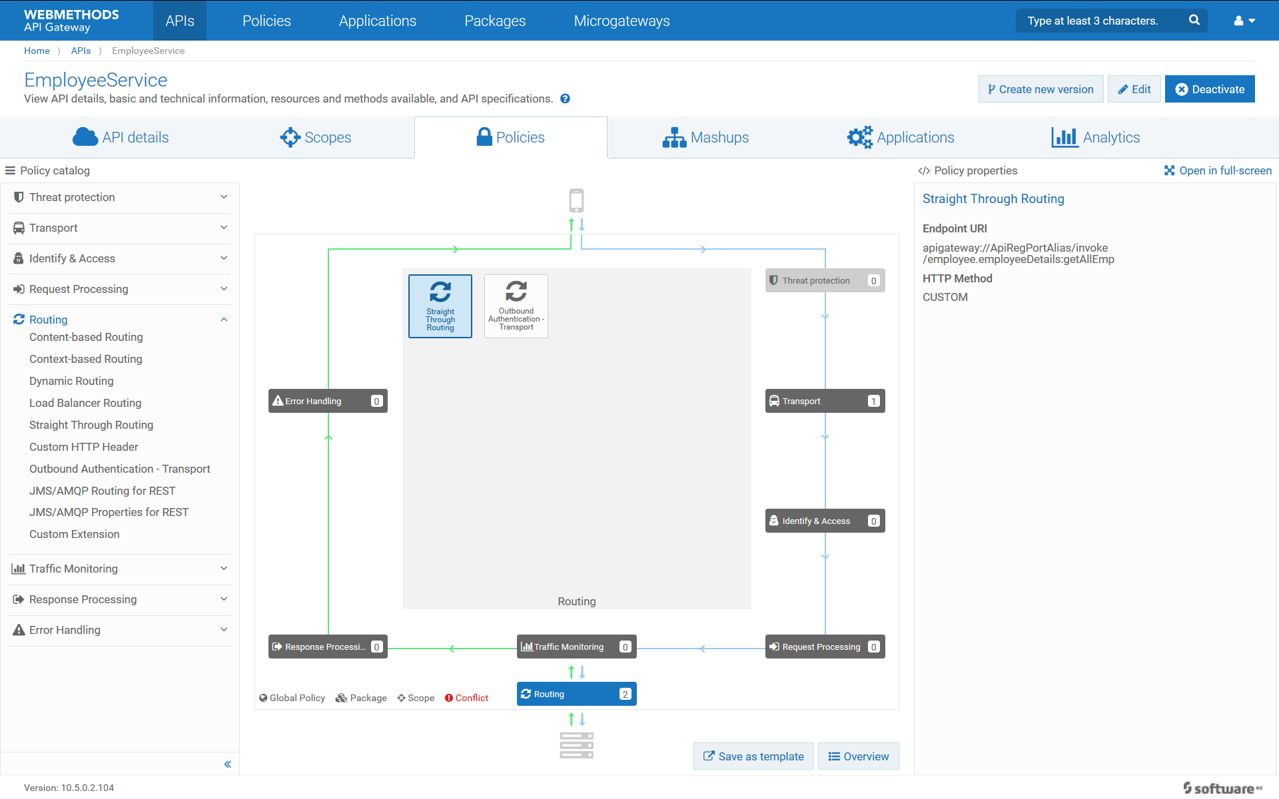The width and height of the screenshot is (1279, 799).
Task: Select the Straight Through Routing policy tile
Action: pyautogui.click(x=440, y=306)
